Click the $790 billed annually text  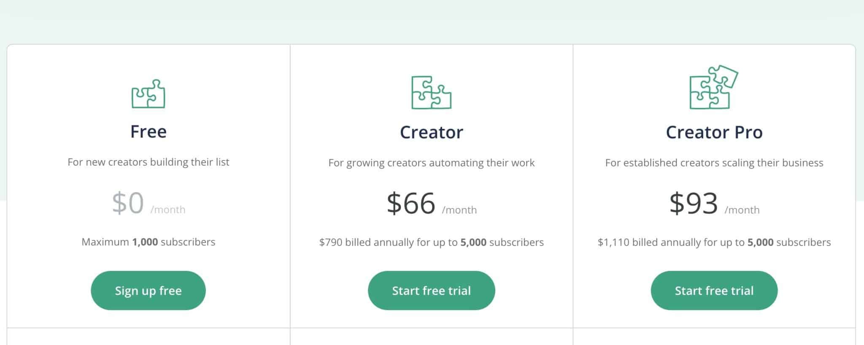coord(431,242)
